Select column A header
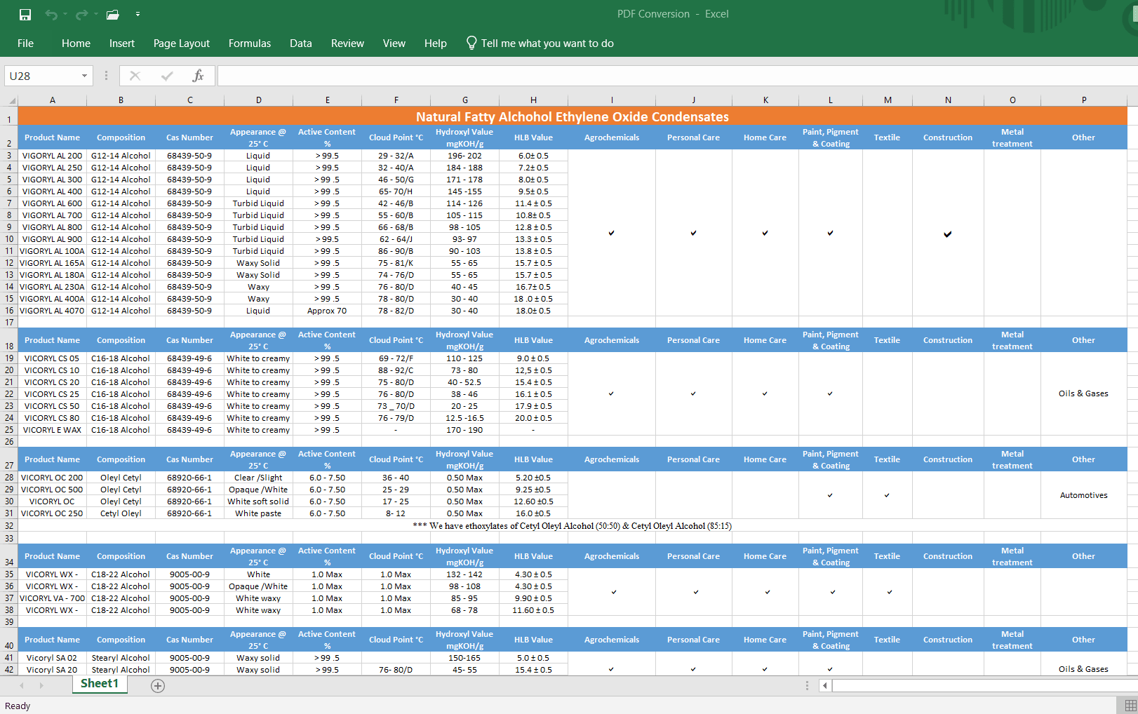Viewport: 1138px width, 714px height. pos(53,100)
